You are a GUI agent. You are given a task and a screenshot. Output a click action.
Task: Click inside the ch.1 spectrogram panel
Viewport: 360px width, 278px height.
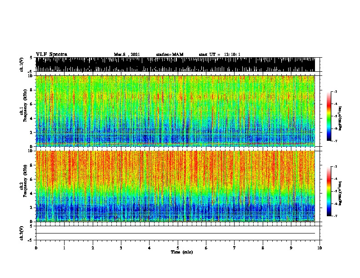175,111
